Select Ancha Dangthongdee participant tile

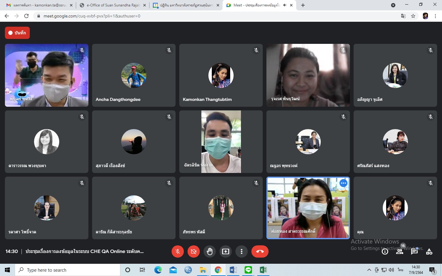click(x=134, y=75)
